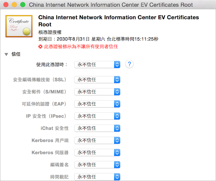Viewport: 216px width, 181px height.
Task: Click the red error icon beside the untrusted warning
Action: [40, 47]
